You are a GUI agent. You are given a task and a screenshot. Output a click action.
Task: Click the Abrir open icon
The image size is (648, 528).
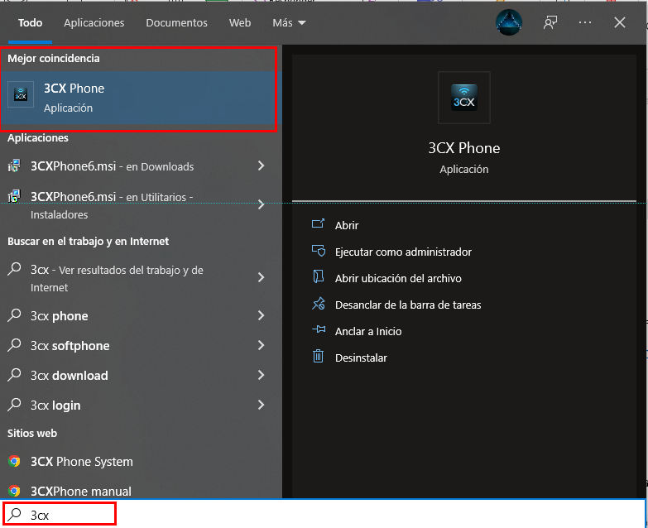[x=318, y=224]
